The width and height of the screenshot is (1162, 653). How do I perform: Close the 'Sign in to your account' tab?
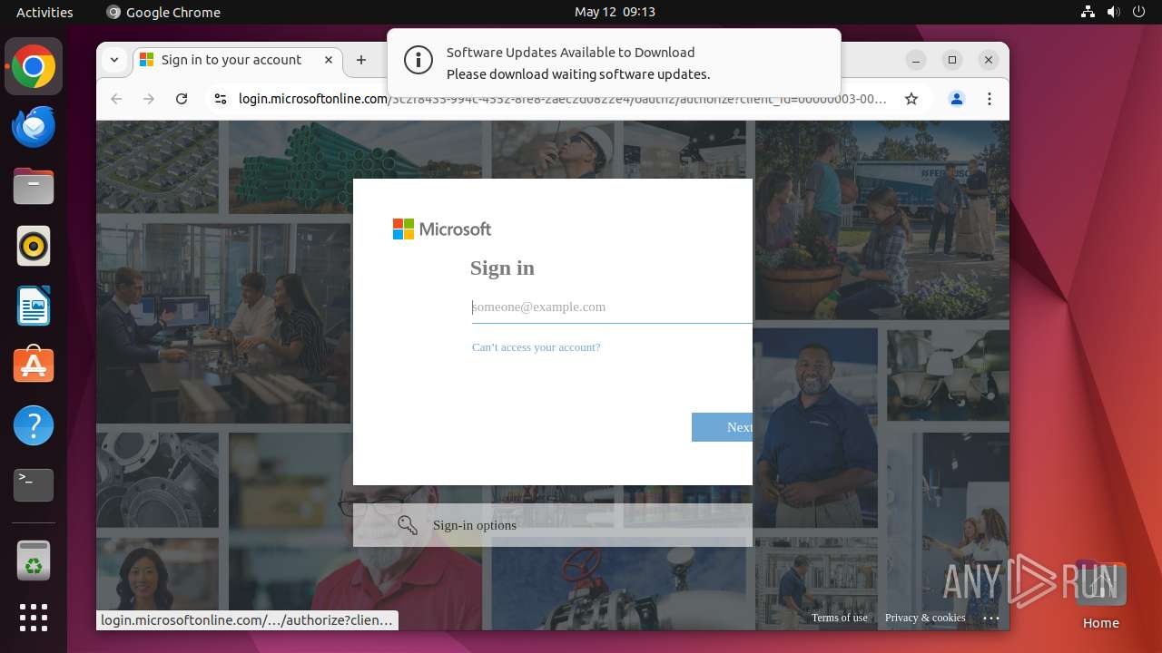pyautogui.click(x=329, y=60)
